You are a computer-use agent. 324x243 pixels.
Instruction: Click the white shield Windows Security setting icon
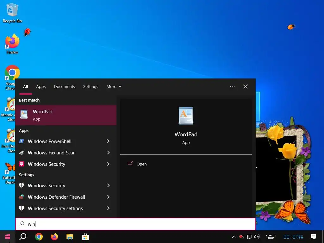click(22, 185)
